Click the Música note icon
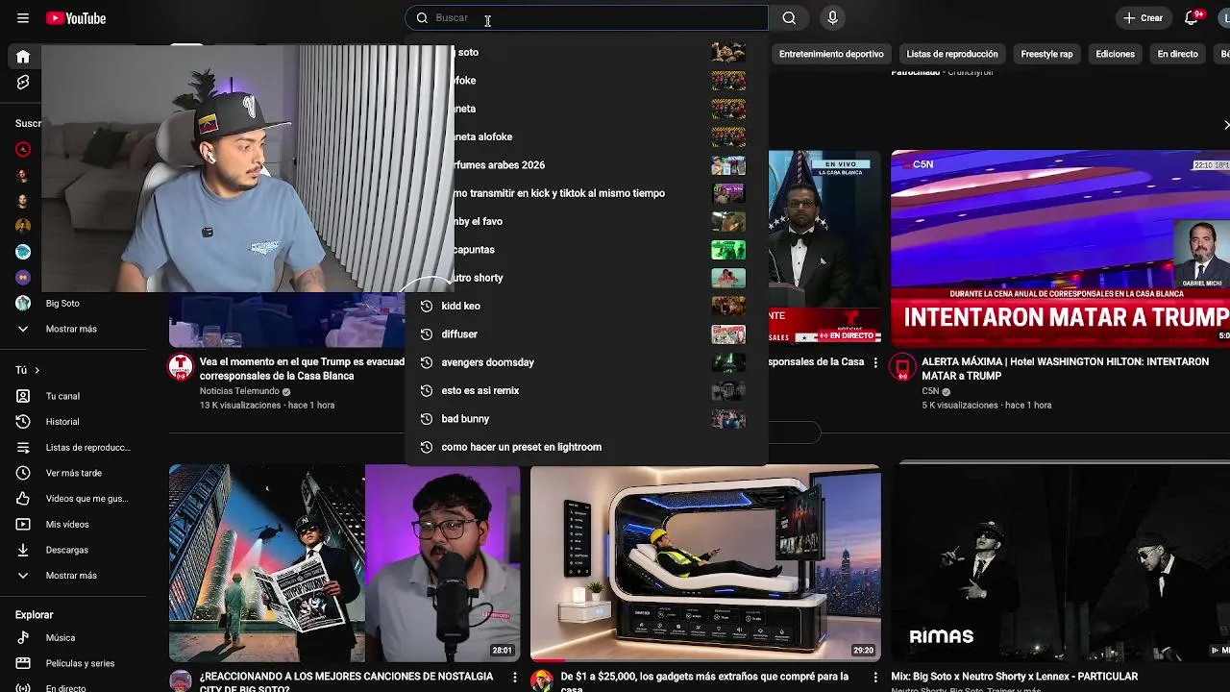 pyautogui.click(x=23, y=637)
